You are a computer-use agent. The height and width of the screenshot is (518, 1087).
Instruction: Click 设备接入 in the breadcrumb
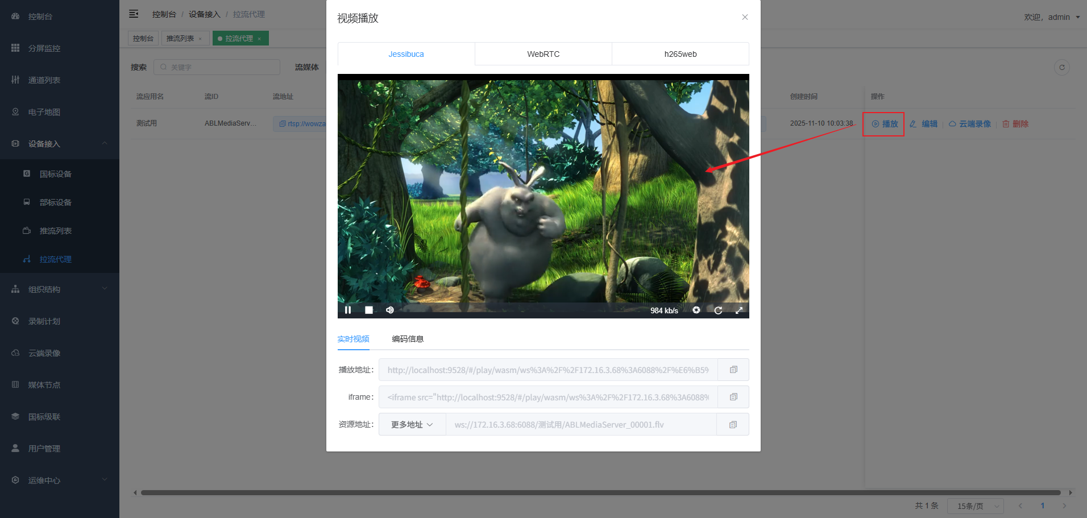click(204, 14)
